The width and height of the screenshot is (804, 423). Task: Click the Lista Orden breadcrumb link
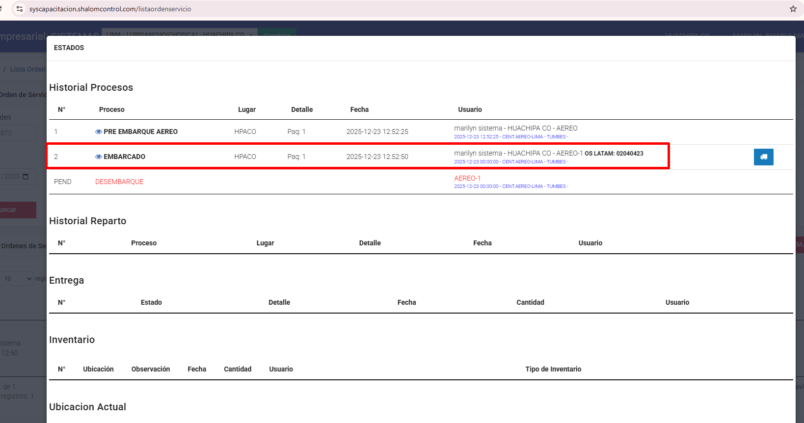click(27, 69)
